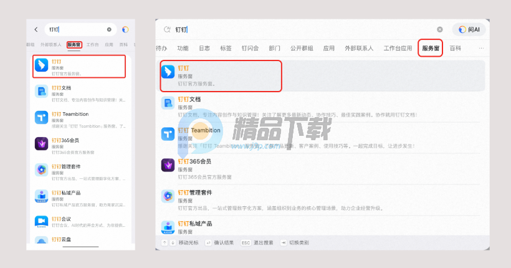Select 钉钉管理套件 title text in mobile list
Viewport: 511px width, 268px height.
(x=66, y=166)
